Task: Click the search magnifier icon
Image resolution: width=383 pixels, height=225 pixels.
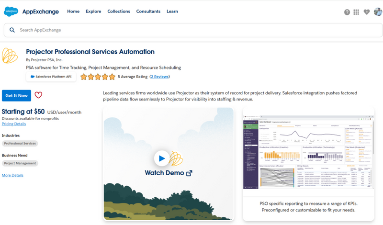Action: 12,30
